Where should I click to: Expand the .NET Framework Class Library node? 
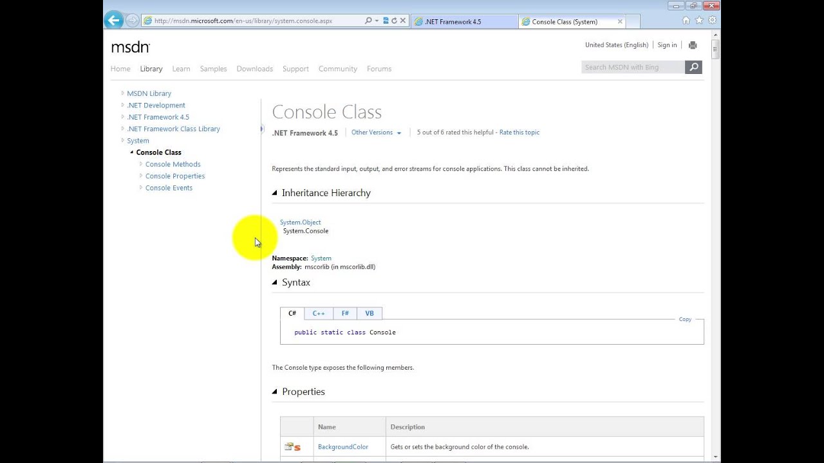click(122, 129)
